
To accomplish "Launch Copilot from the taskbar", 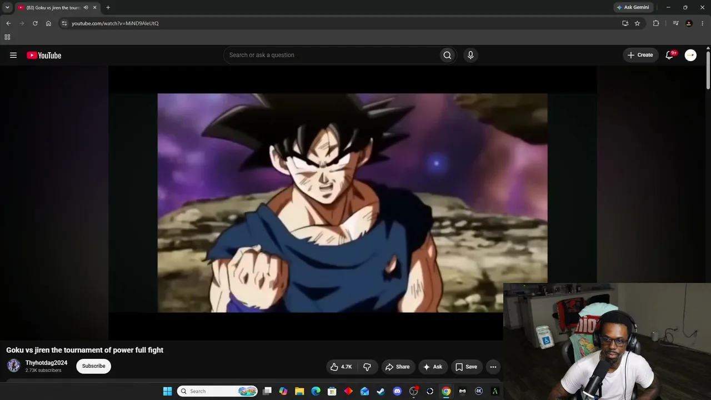I will click(283, 391).
